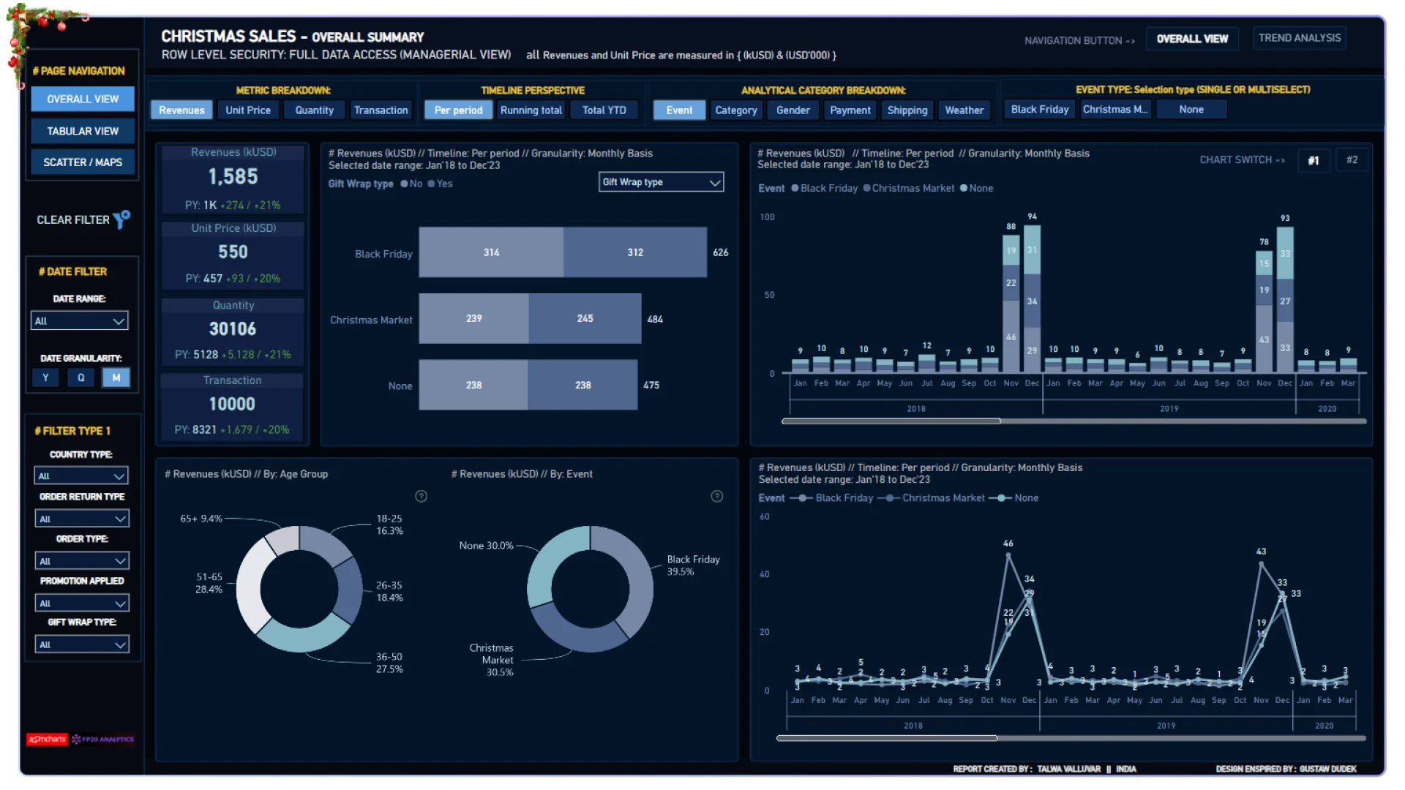This screenshot has width=1405, height=790.
Task: Click Nov 2019 peak point labeled 43
Action: (x=1261, y=564)
